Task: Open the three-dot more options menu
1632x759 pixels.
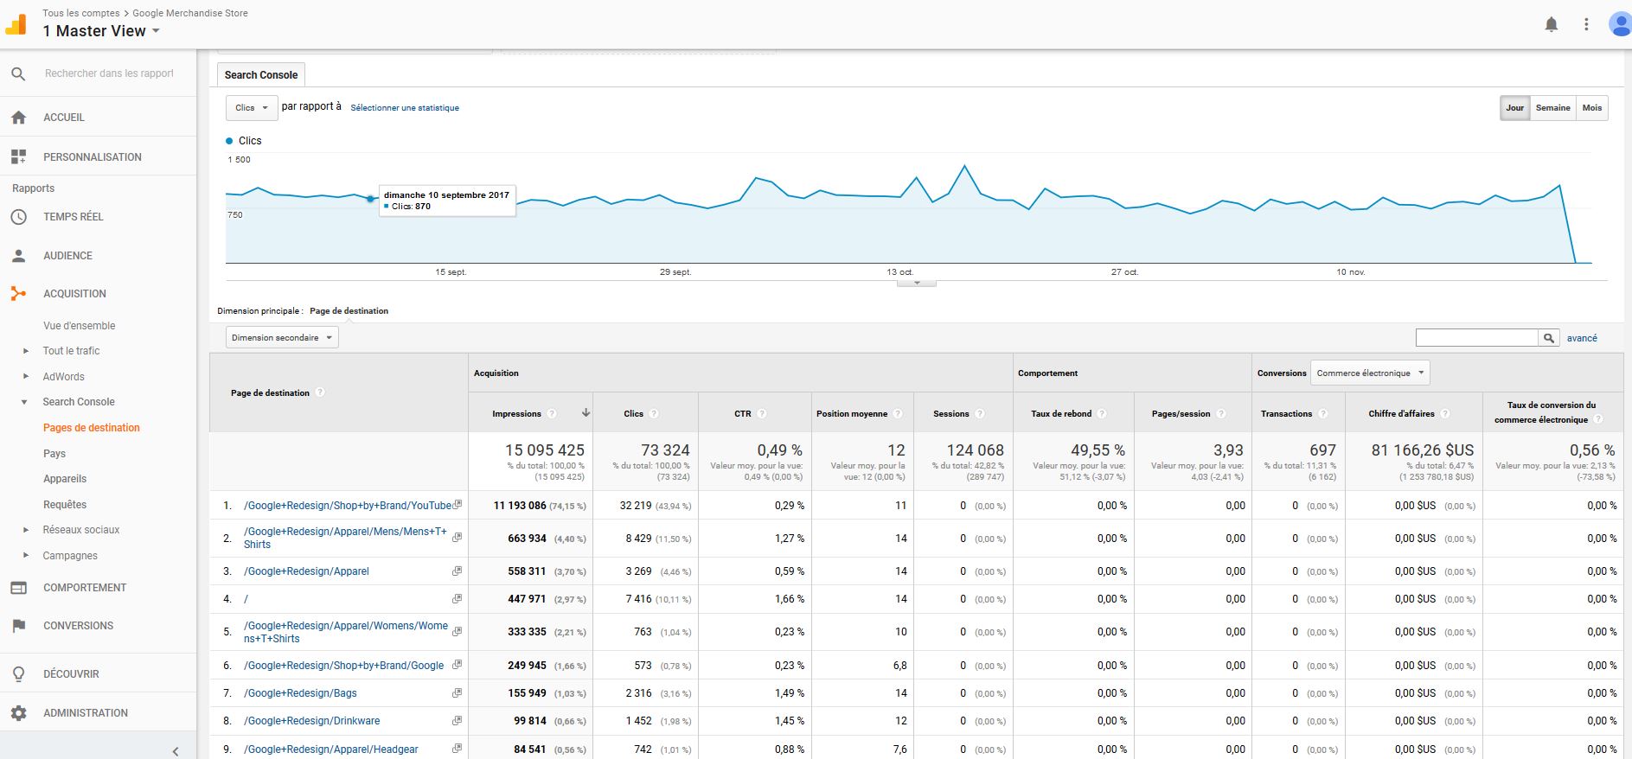Action: click(x=1586, y=24)
